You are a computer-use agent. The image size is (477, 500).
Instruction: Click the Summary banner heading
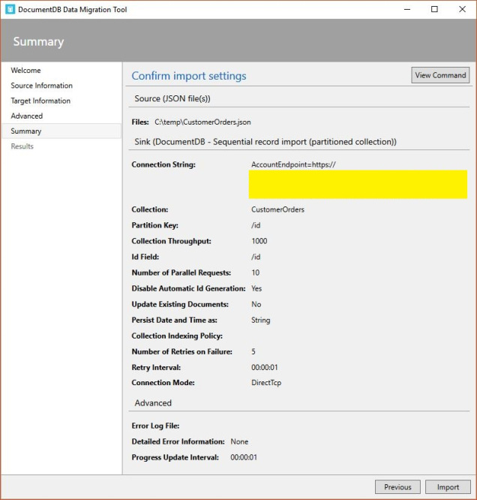(x=38, y=42)
